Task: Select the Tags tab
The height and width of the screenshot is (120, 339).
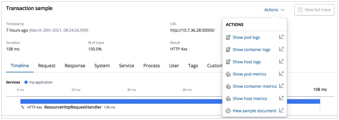Action: pyautogui.click(x=193, y=66)
